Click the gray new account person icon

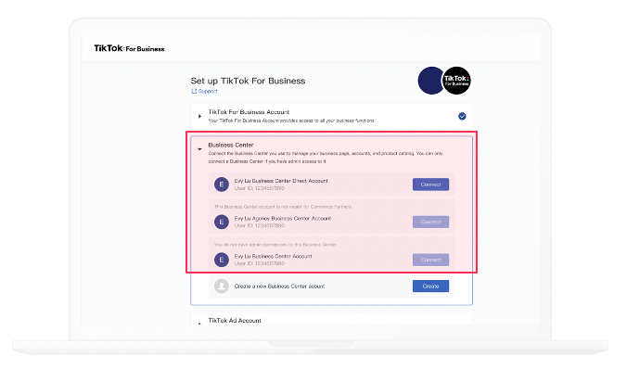[222, 286]
